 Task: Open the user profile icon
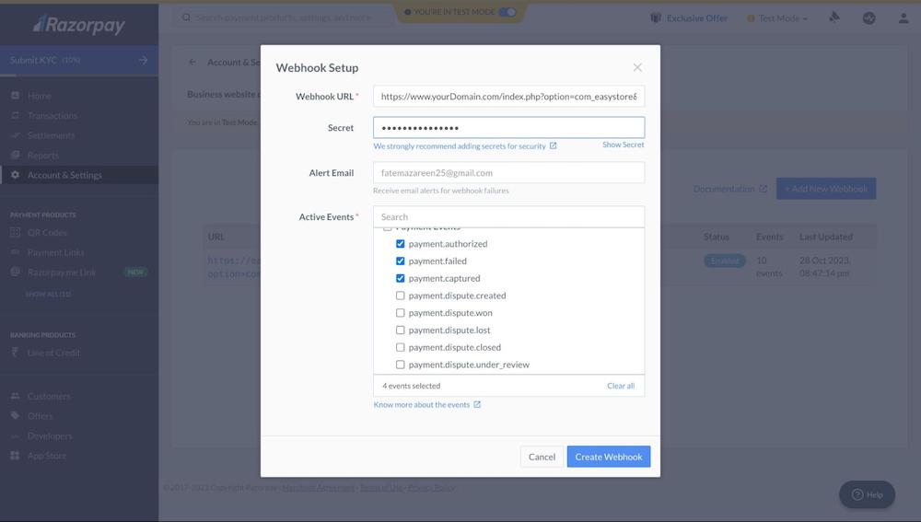[904, 17]
